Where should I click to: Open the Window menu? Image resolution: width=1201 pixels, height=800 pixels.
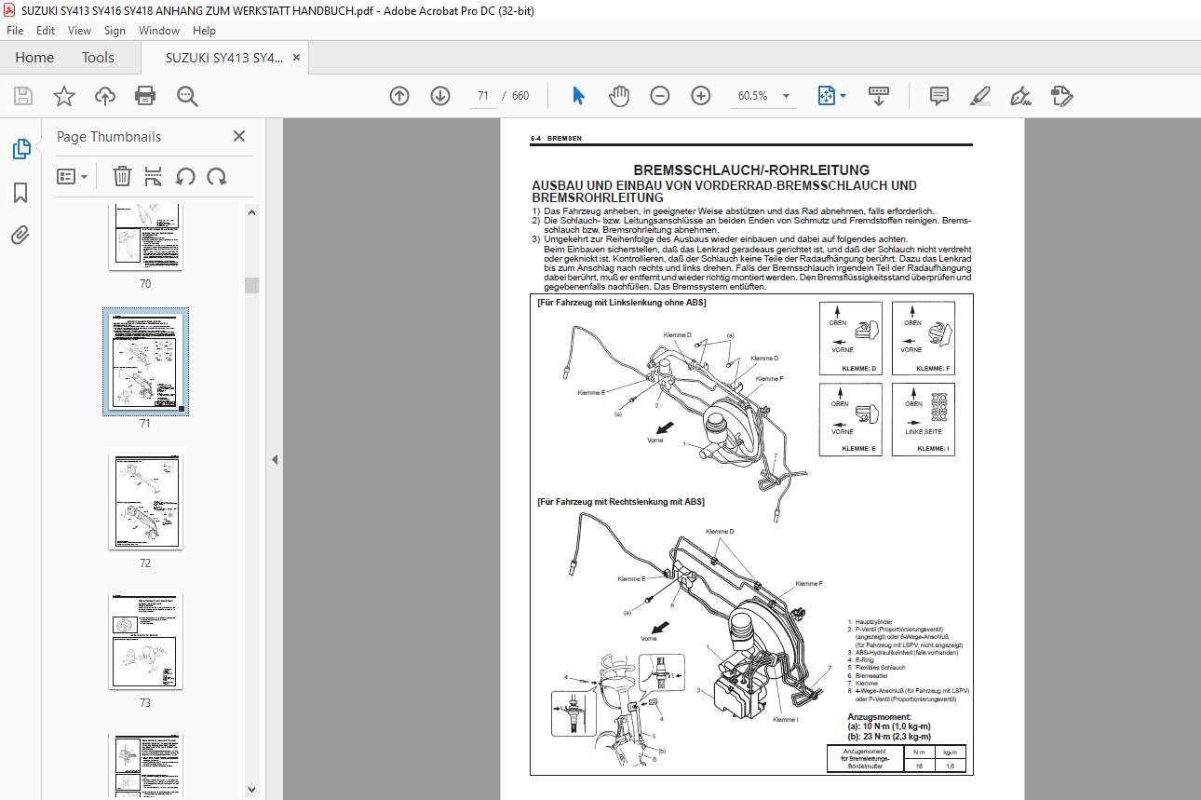click(x=159, y=31)
